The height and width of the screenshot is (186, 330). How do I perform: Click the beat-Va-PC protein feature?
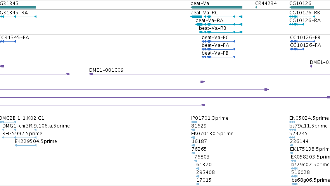[x=218, y=41]
